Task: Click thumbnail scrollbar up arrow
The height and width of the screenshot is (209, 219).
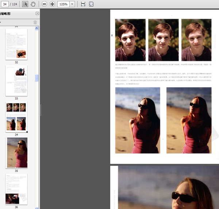Action: pyautogui.click(x=36, y=28)
